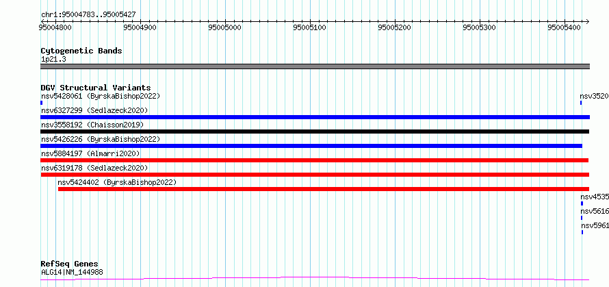609x287 pixels.
Task: Click the truncated nsv3520 label
Action: point(594,96)
